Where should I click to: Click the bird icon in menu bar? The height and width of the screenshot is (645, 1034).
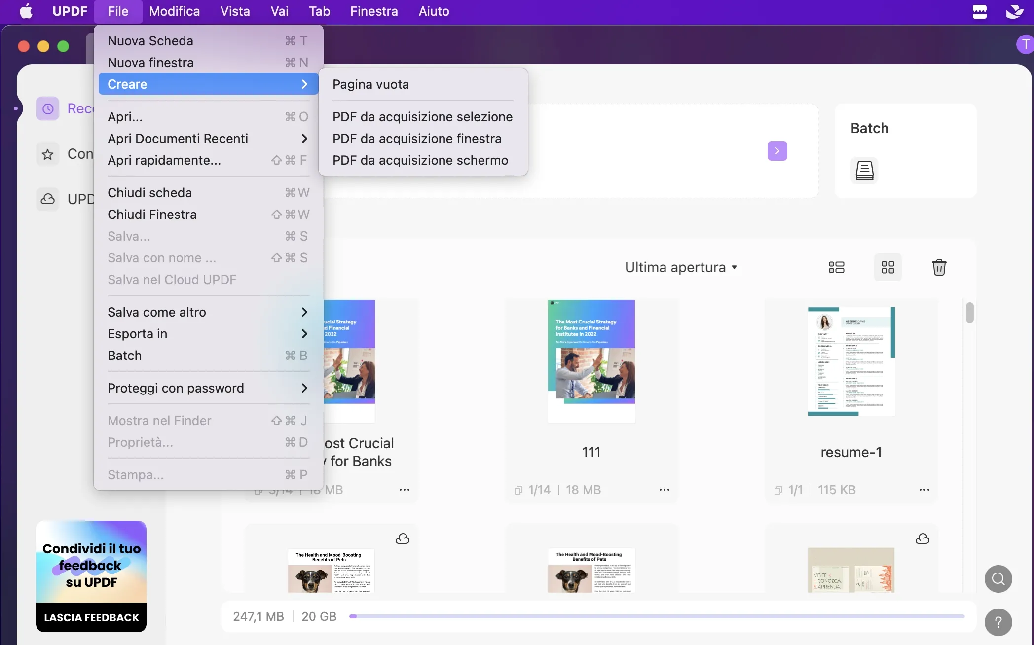[1015, 11]
